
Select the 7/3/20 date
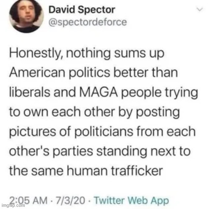[x=70, y=200]
